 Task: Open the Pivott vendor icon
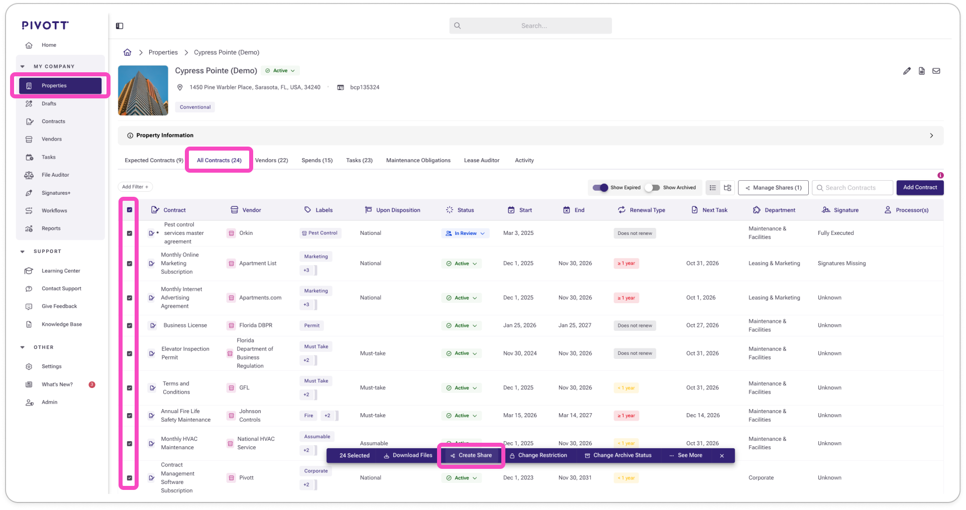pos(231,478)
